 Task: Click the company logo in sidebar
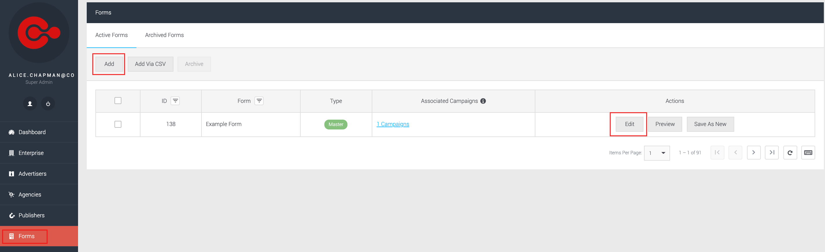pyautogui.click(x=39, y=33)
